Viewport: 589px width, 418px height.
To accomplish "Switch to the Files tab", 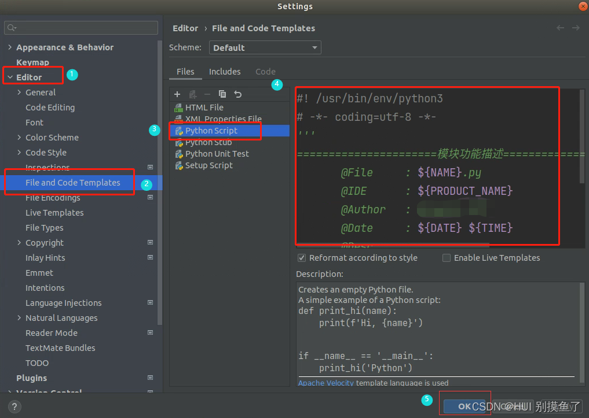I will click(185, 72).
